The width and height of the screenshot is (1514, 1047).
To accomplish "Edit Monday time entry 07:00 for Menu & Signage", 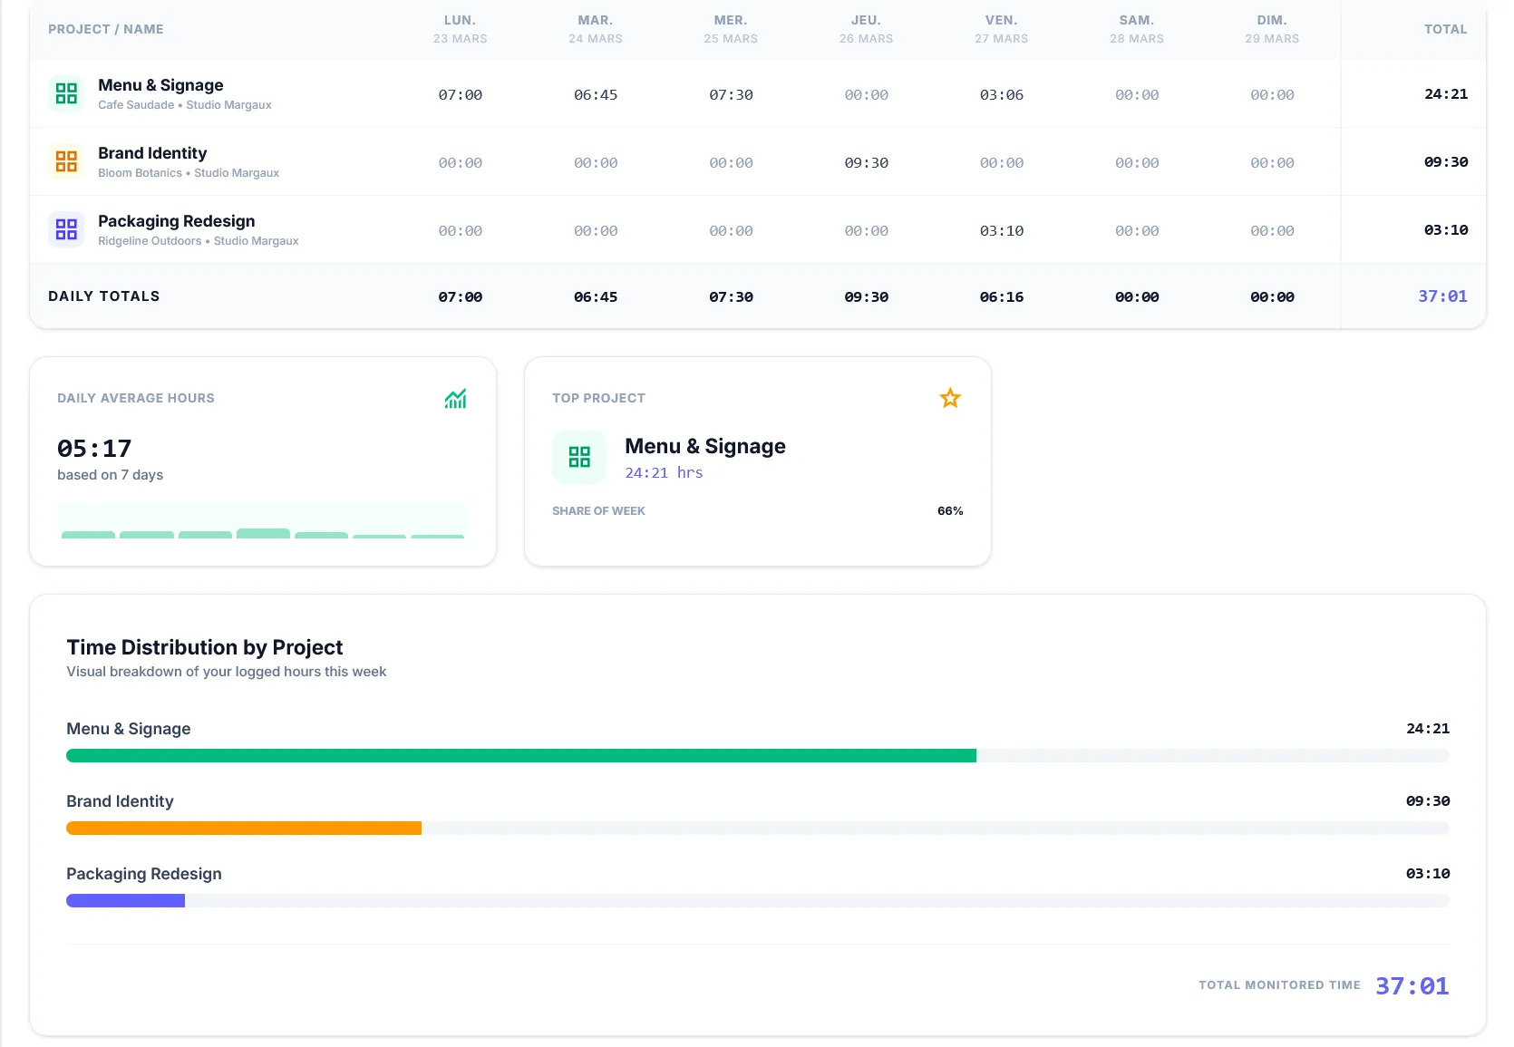I will coord(460,95).
